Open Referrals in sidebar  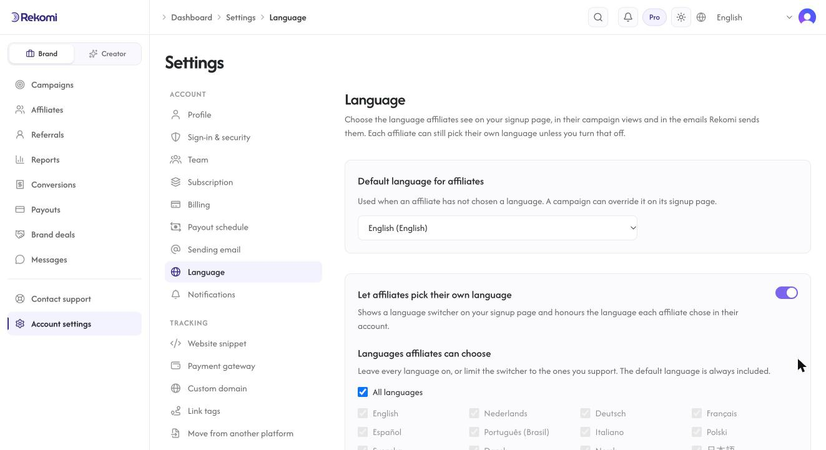[x=74, y=135]
